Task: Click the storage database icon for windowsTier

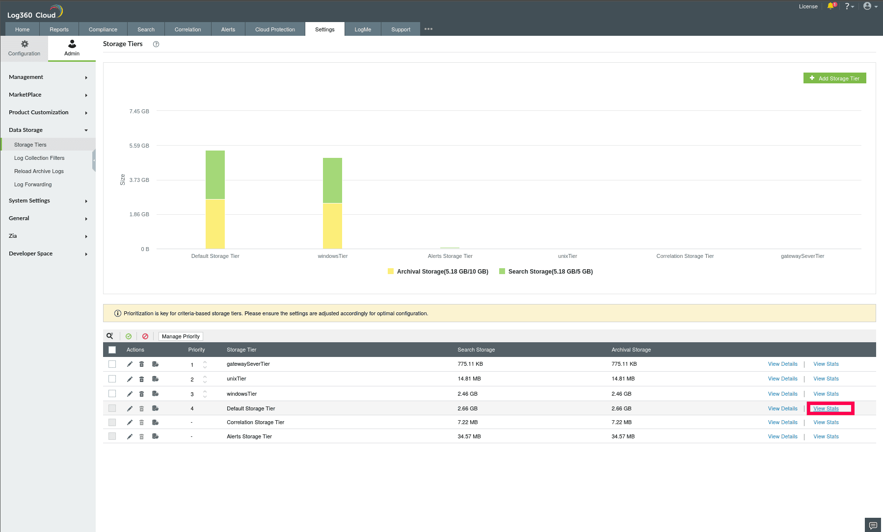Action: point(155,393)
